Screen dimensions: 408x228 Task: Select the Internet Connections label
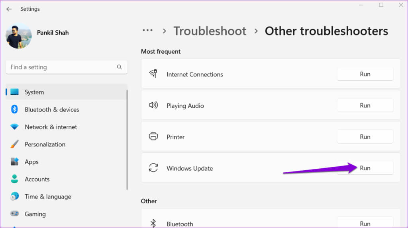194,74
